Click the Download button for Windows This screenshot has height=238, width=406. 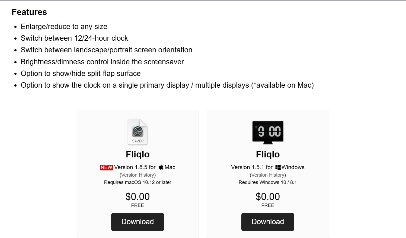(x=267, y=222)
